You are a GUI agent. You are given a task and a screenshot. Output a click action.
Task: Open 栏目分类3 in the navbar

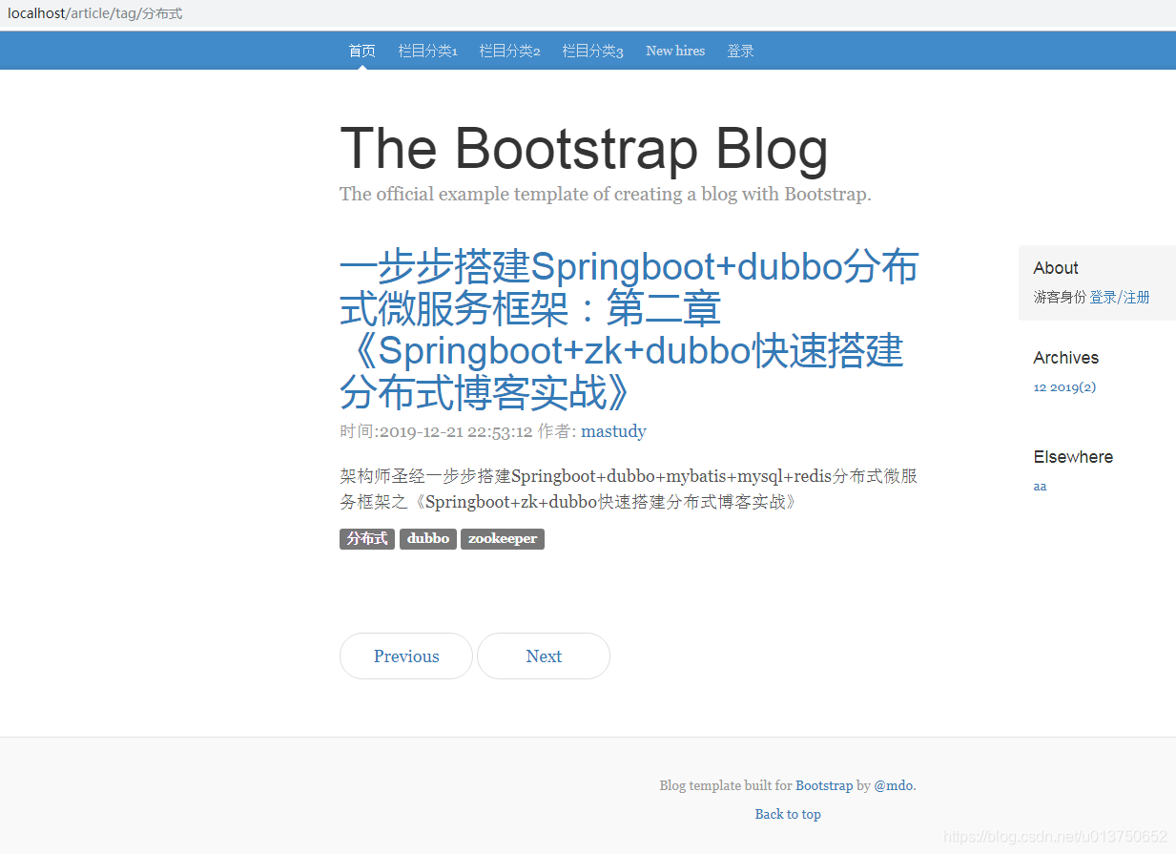[592, 51]
